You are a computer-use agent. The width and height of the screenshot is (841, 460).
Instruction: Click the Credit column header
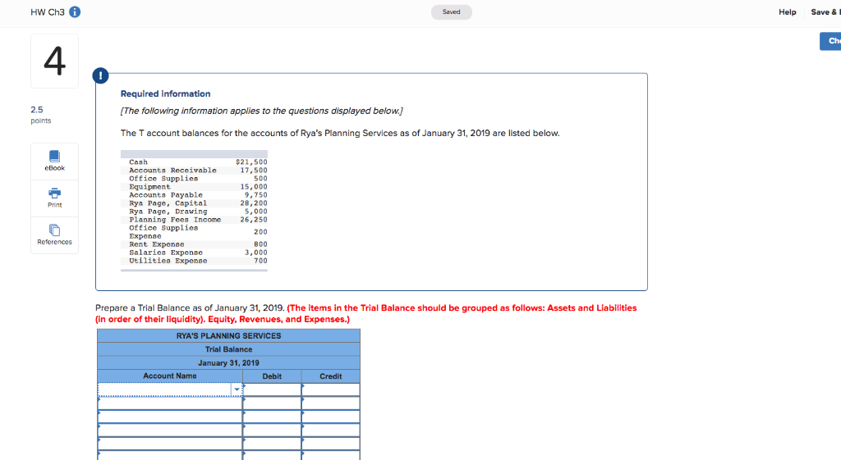click(x=330, y=376)
